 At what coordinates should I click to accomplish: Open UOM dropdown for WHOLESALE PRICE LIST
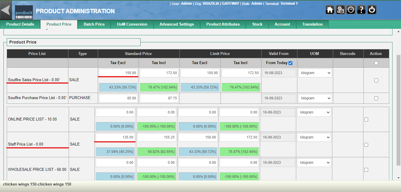[x=314, y=163]
